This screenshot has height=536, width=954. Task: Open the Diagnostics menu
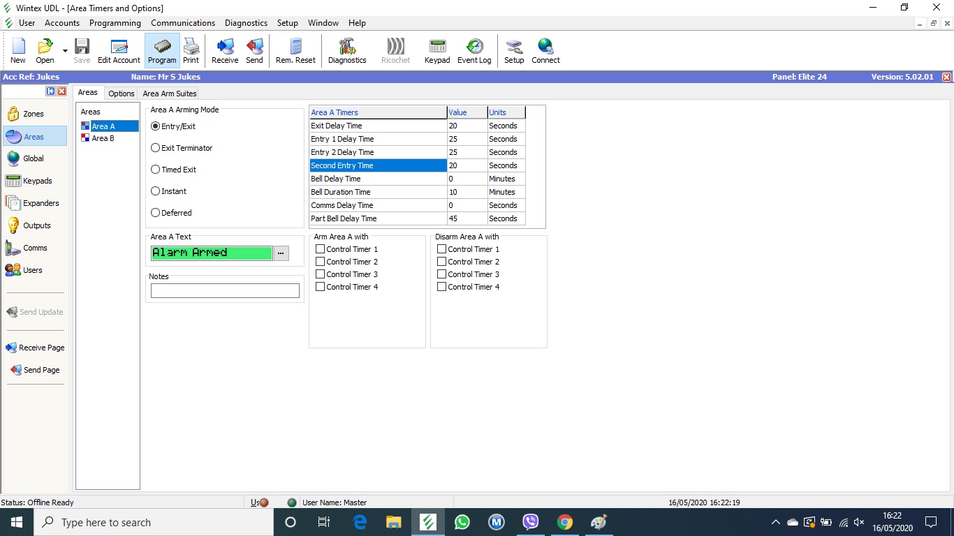point(246,23)
